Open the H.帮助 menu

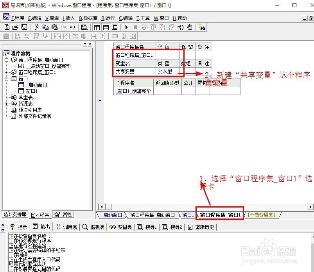click(180, 18)
